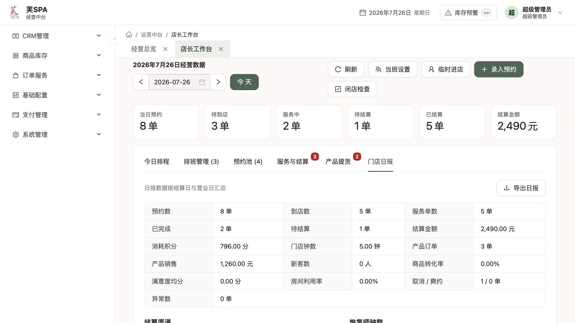Expand the 系统管理 menu chevron
The width and height of the screenshot is (575, 323).
pyautogui.click(x=99, y=134)
